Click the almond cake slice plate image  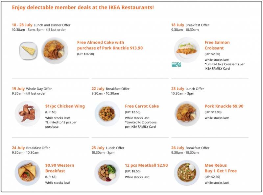coord(28,50)
